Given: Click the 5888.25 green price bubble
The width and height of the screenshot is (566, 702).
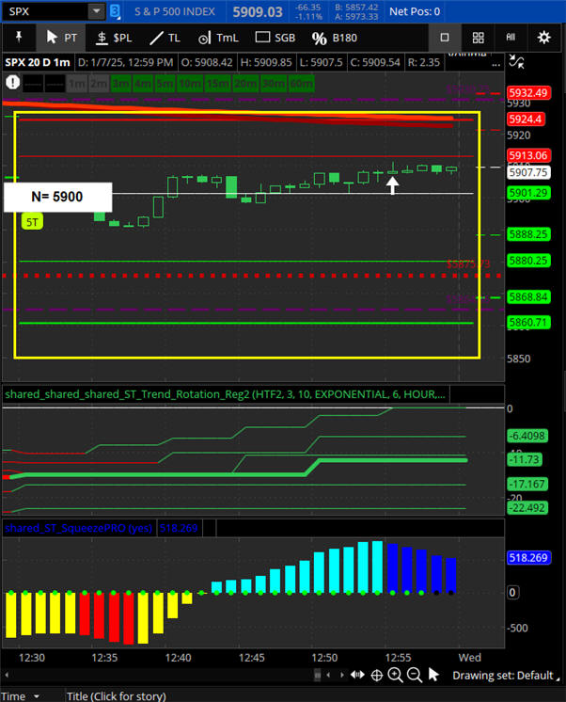Looking at the screenshot, I should (528, 234).
